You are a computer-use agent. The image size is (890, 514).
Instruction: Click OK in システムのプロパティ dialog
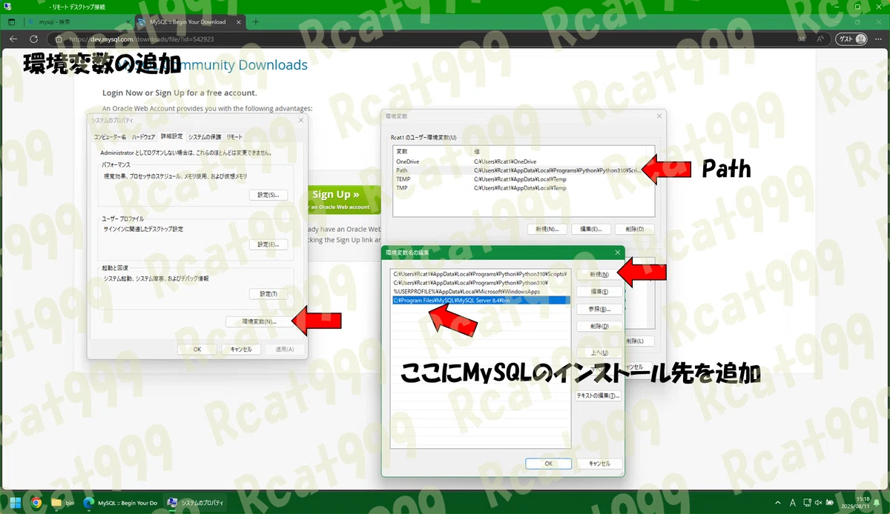point(197,349)
